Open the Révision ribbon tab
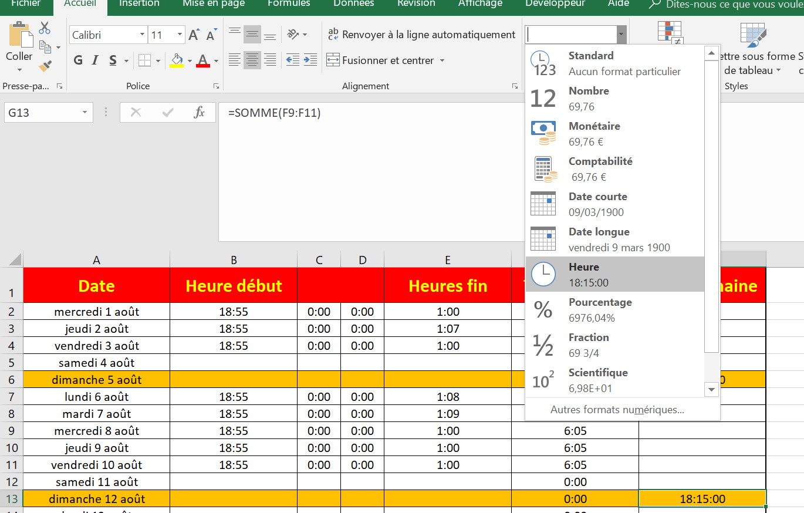Screen dimensions: 804x513 [415, 4]
